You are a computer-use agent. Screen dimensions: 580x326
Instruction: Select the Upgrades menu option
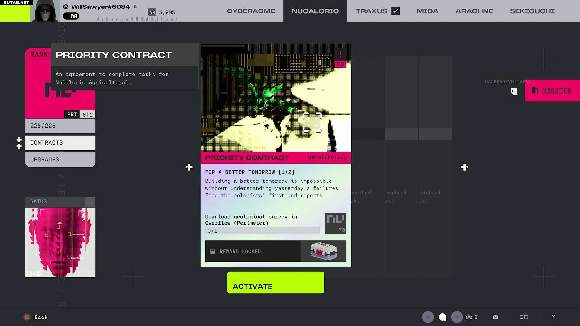[60, 159]
